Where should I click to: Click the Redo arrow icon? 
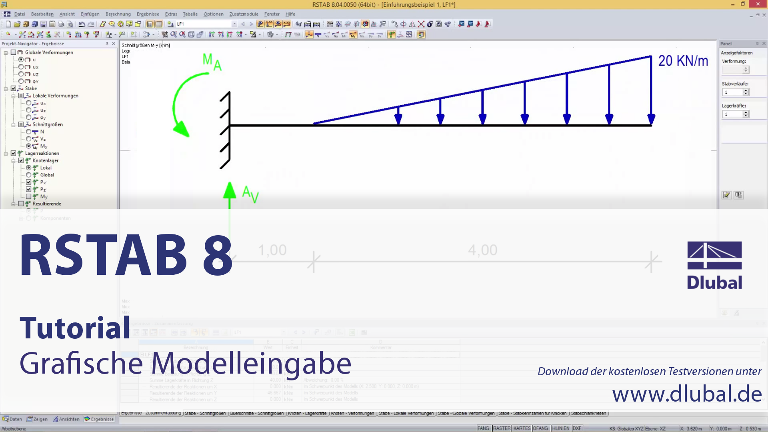pyautogui.click(x=91, y=24)
